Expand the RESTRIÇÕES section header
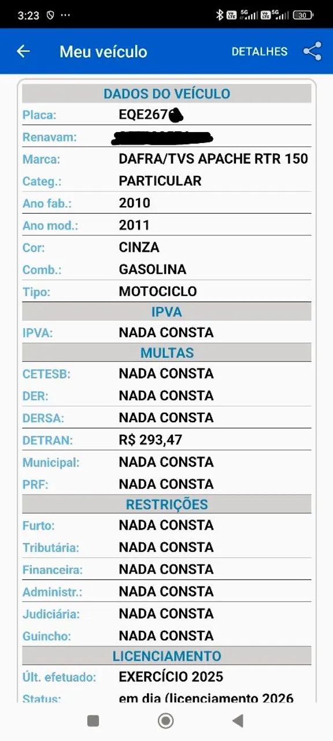The image size is (333, 741). [x=166, y=504]
